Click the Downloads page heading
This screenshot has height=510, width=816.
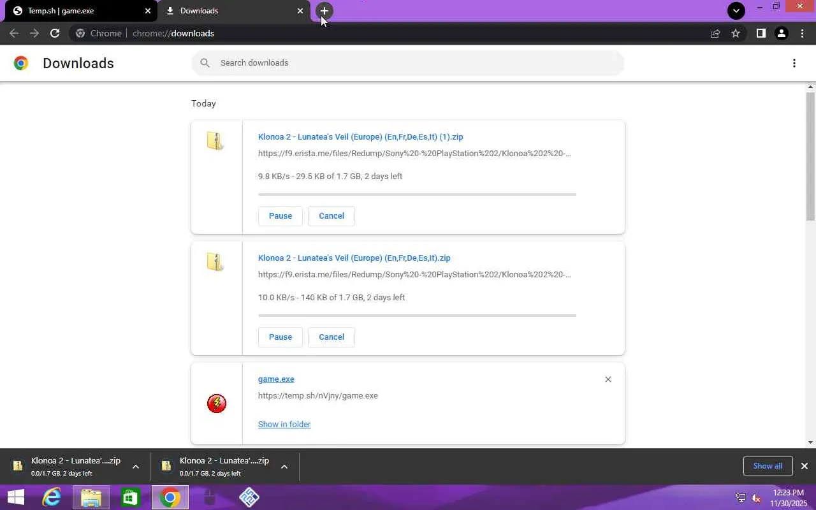[78, 63]
